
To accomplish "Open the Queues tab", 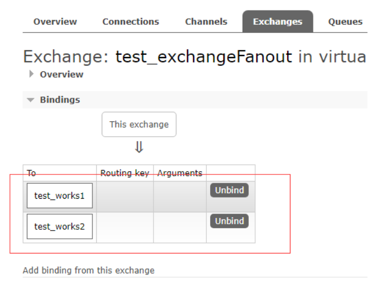I will click(x=345, y=21).
